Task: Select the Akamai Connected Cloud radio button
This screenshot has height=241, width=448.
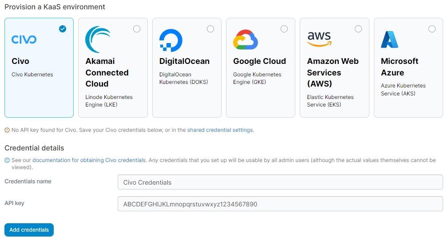Action: click(x=137, y=29)
